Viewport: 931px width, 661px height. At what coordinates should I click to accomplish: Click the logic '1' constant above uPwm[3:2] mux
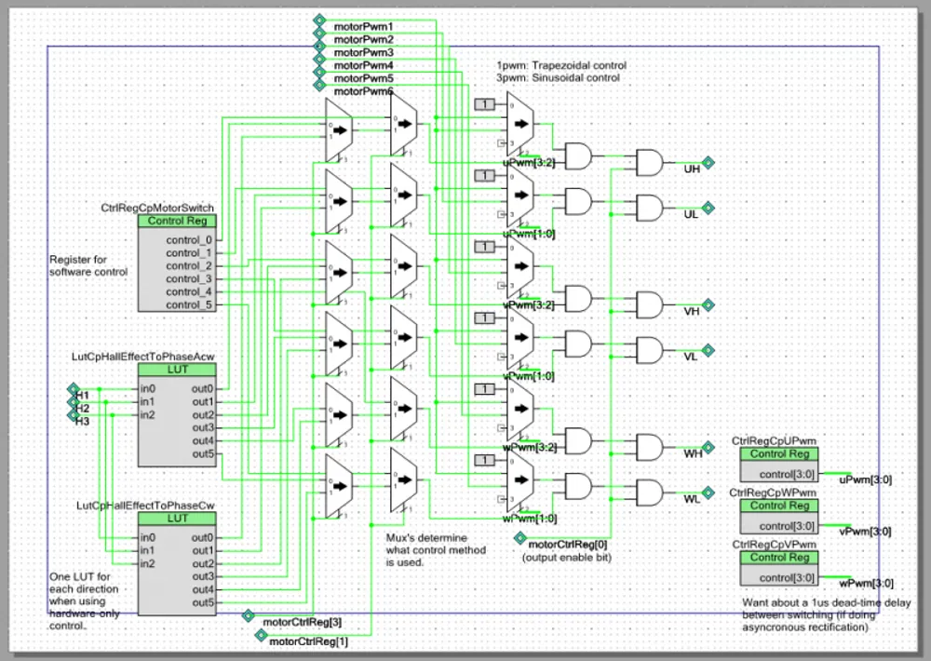485,104
